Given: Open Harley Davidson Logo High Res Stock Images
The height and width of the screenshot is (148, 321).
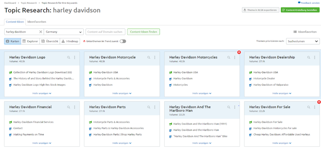Looking at the screenshot, I should click(x=39, y=85).
